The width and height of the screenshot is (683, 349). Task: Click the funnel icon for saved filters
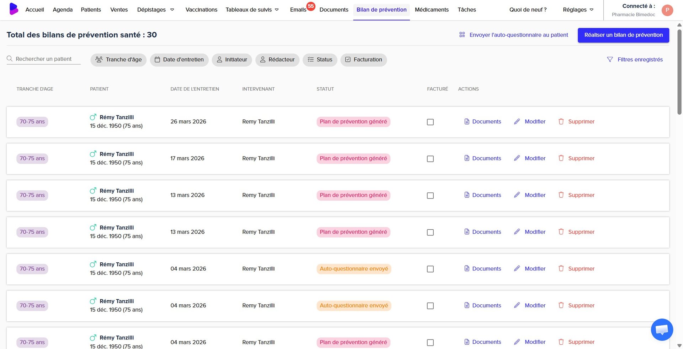coord(610,60)
